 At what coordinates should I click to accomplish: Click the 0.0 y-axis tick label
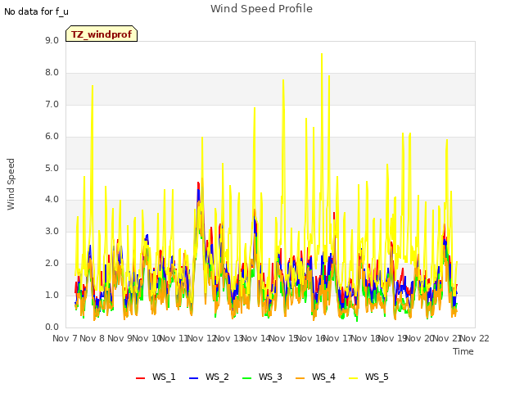click(52, 327)
